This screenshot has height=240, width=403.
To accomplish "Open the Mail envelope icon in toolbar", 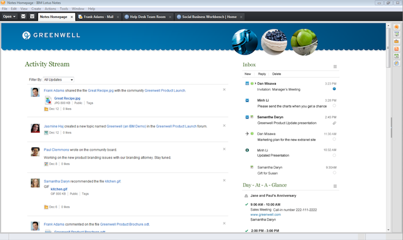I will pyautogui.click(x=23, y=17).
